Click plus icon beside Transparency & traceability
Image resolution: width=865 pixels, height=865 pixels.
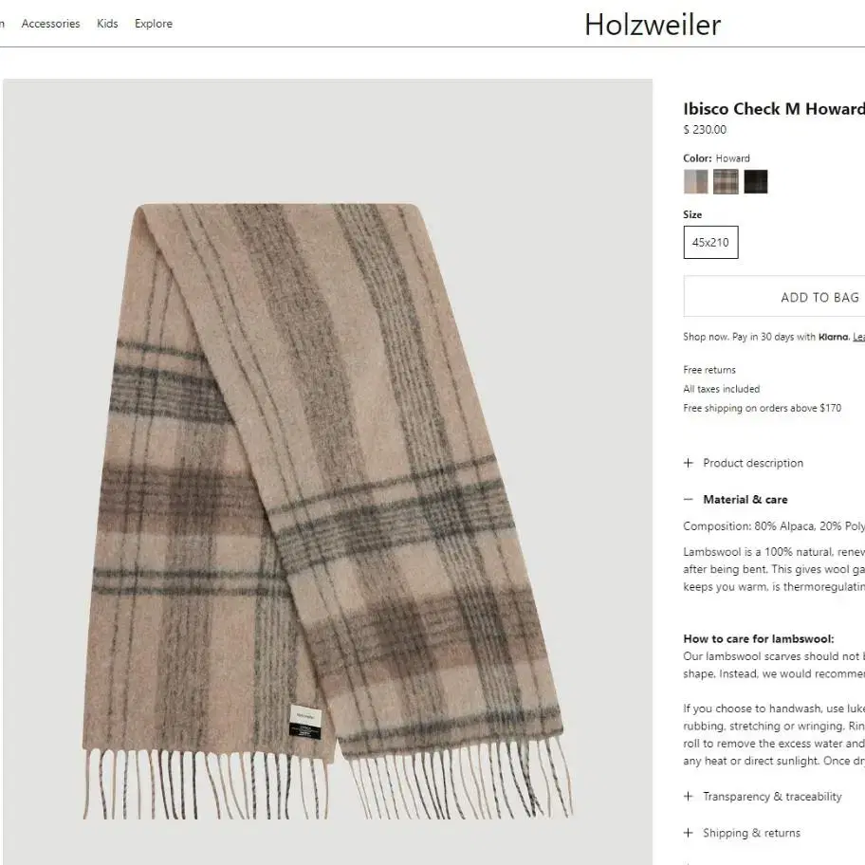coord(688,796)
